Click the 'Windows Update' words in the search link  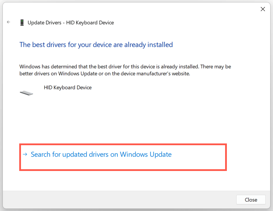point(146,154)
